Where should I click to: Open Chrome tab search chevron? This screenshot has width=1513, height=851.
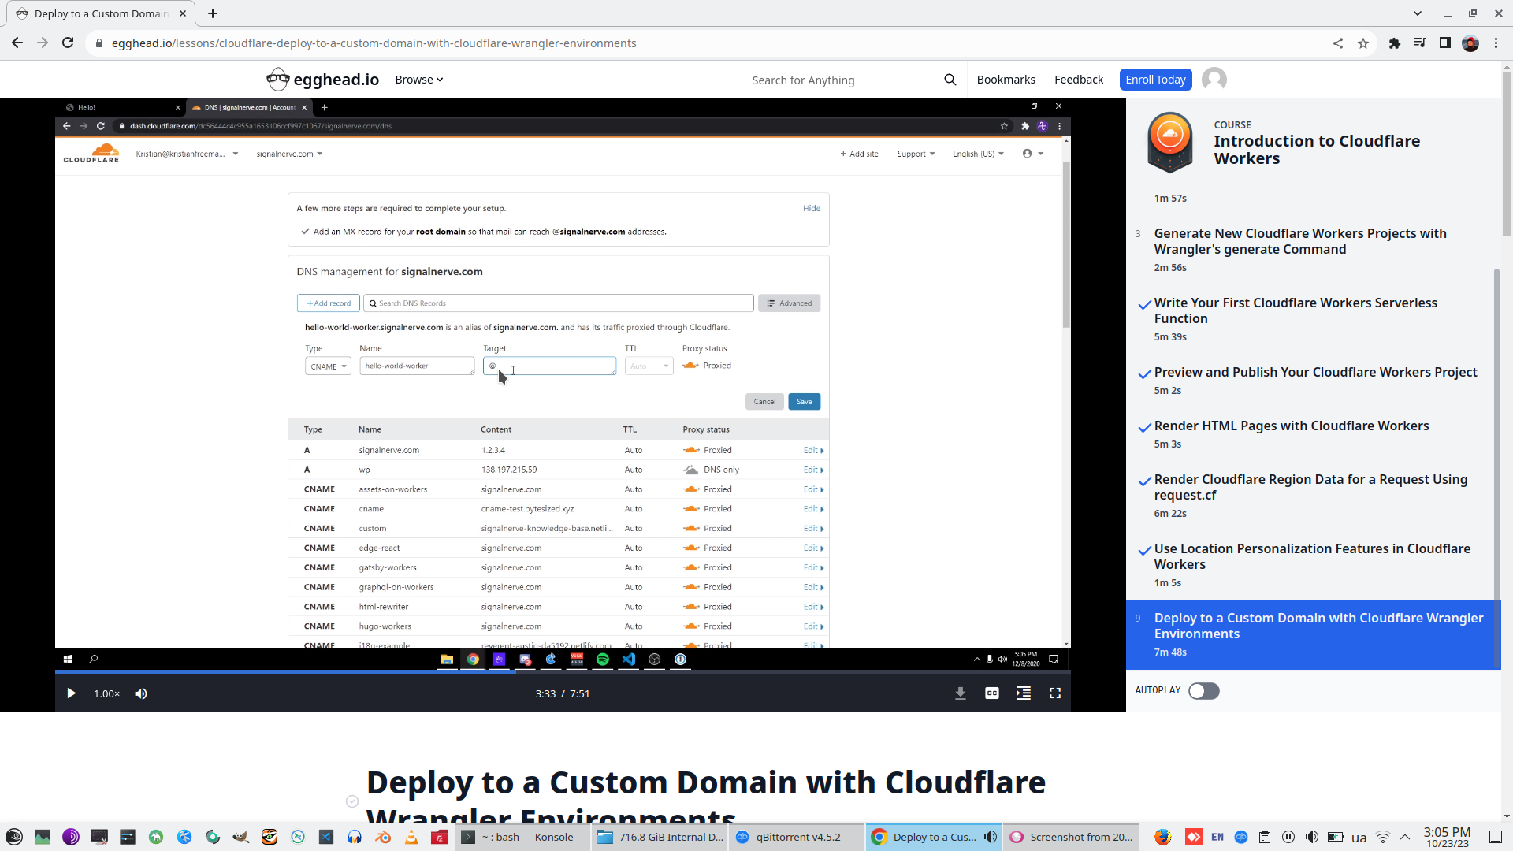(1418, 13)
